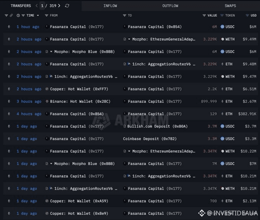Toggle the clock time format icon
The height and width of the screenshot is (220, 260).
coord(18,15)
